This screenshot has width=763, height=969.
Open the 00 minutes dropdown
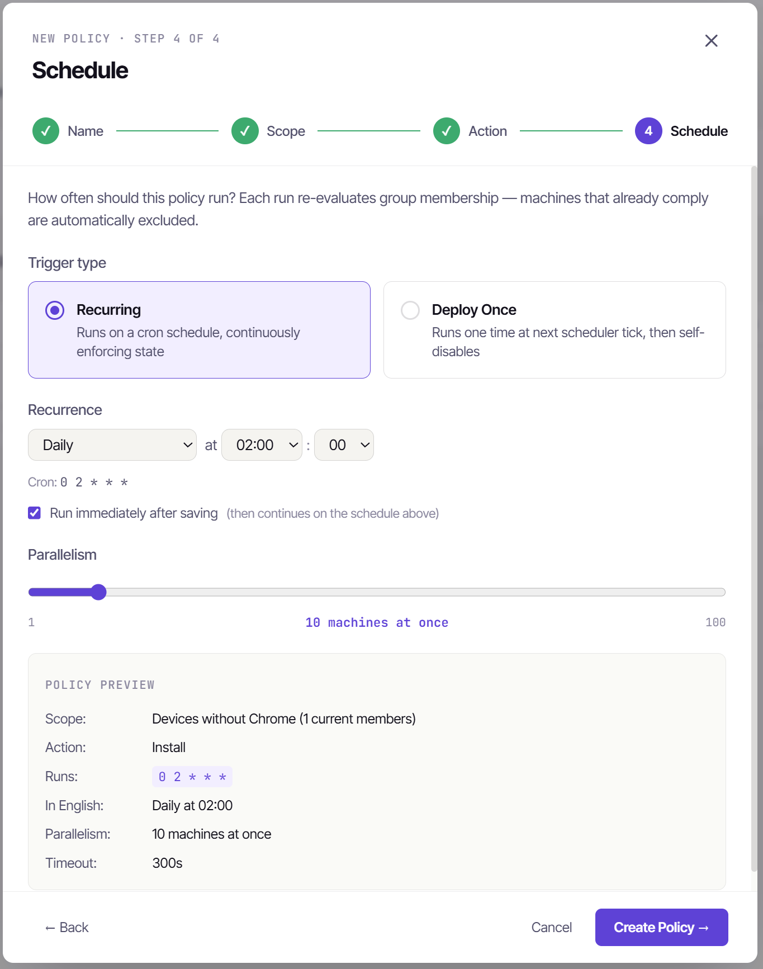(344, 445)
